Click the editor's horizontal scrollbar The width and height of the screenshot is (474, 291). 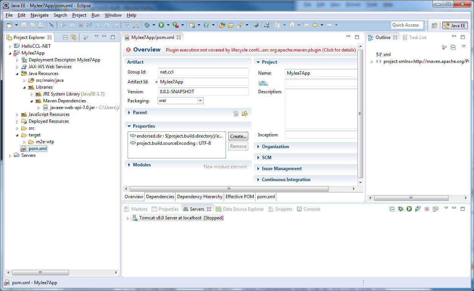point(229,189)
